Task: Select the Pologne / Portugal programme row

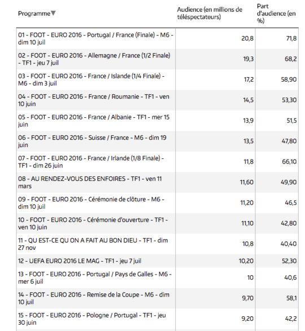Action: [x=158, y=319]
